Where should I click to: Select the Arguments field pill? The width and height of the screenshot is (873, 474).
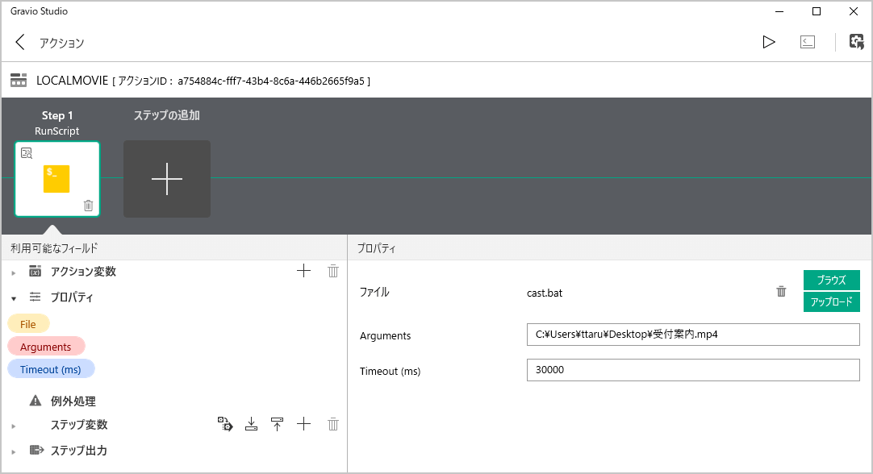46,347
